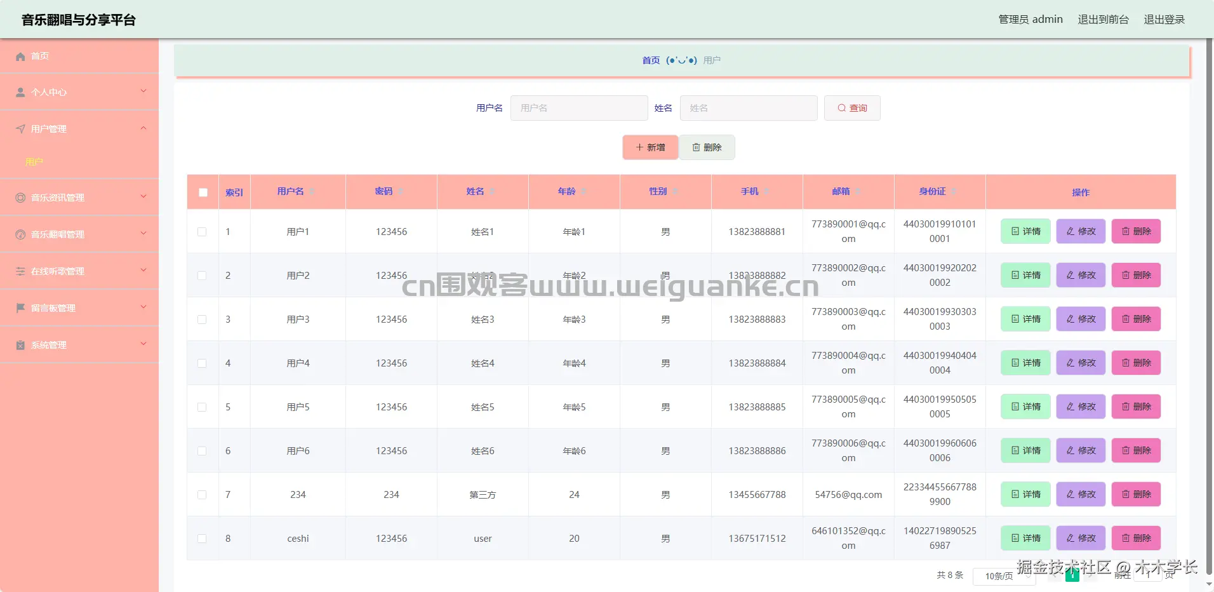Image resolution: width=1214 pixels, height=592 pixels.
Task: Click 删除 button for 用户3
Action: (1136, 319)
